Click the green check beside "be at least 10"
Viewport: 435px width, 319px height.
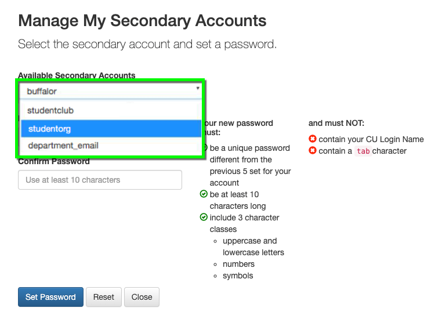coord(204,194)
